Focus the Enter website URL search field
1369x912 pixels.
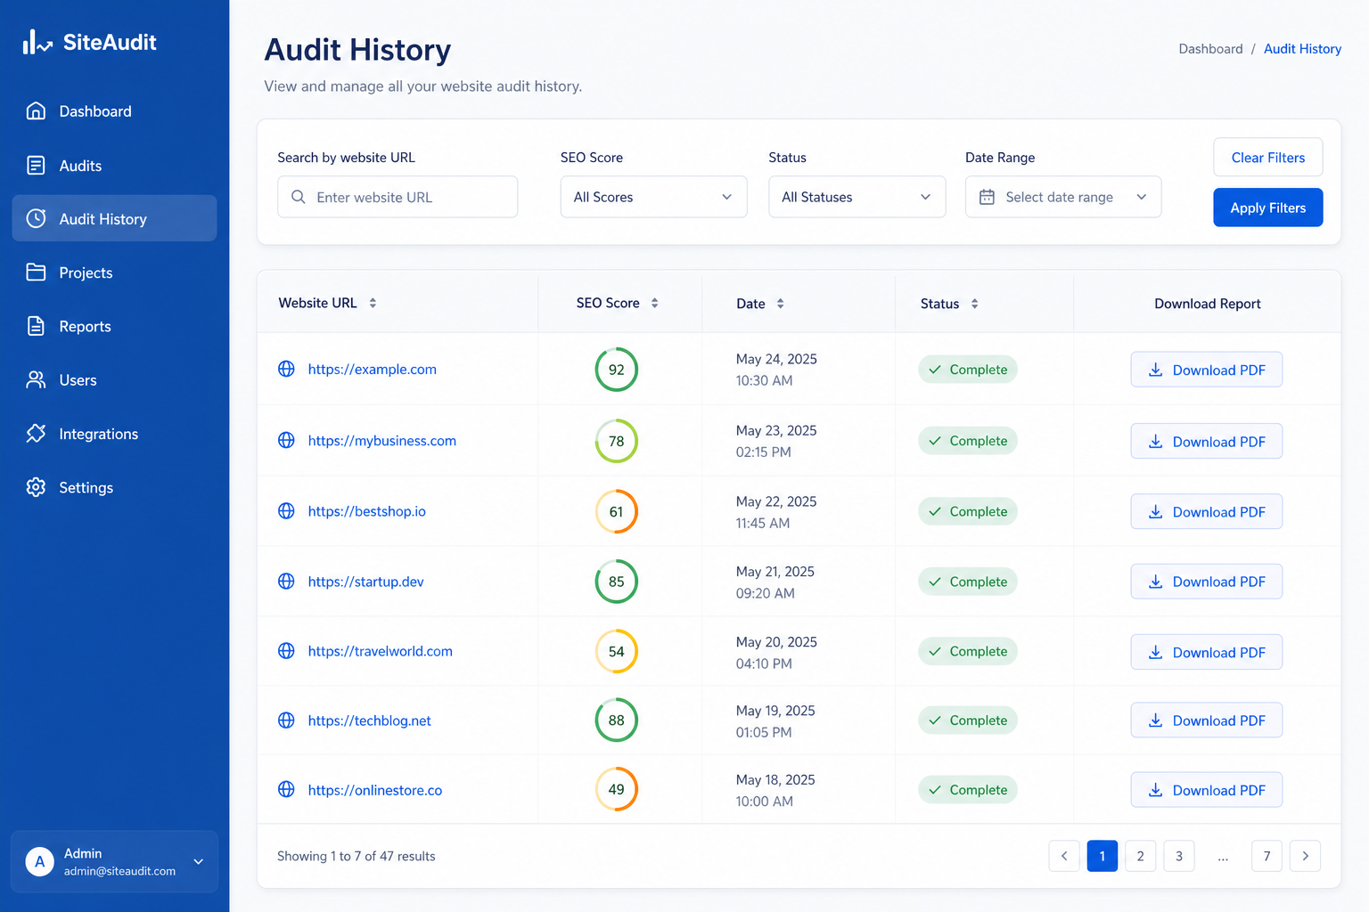pyautogui.click(x=398, y=197)
